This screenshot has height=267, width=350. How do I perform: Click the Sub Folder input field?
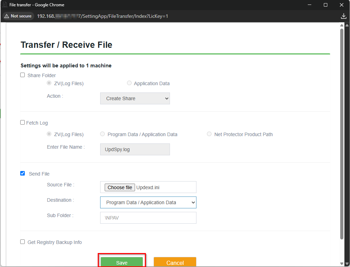coord(148,218)
